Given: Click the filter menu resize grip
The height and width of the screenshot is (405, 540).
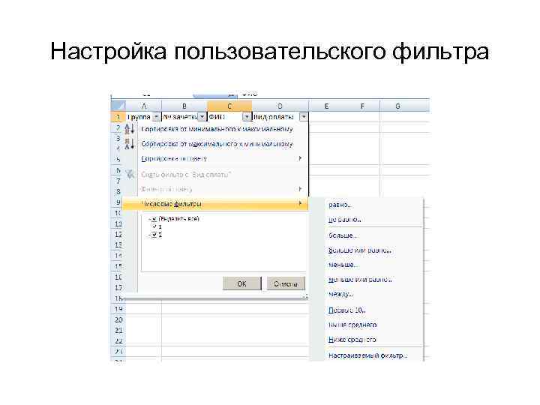Looking at the screenshot, I should click(305, 295).
